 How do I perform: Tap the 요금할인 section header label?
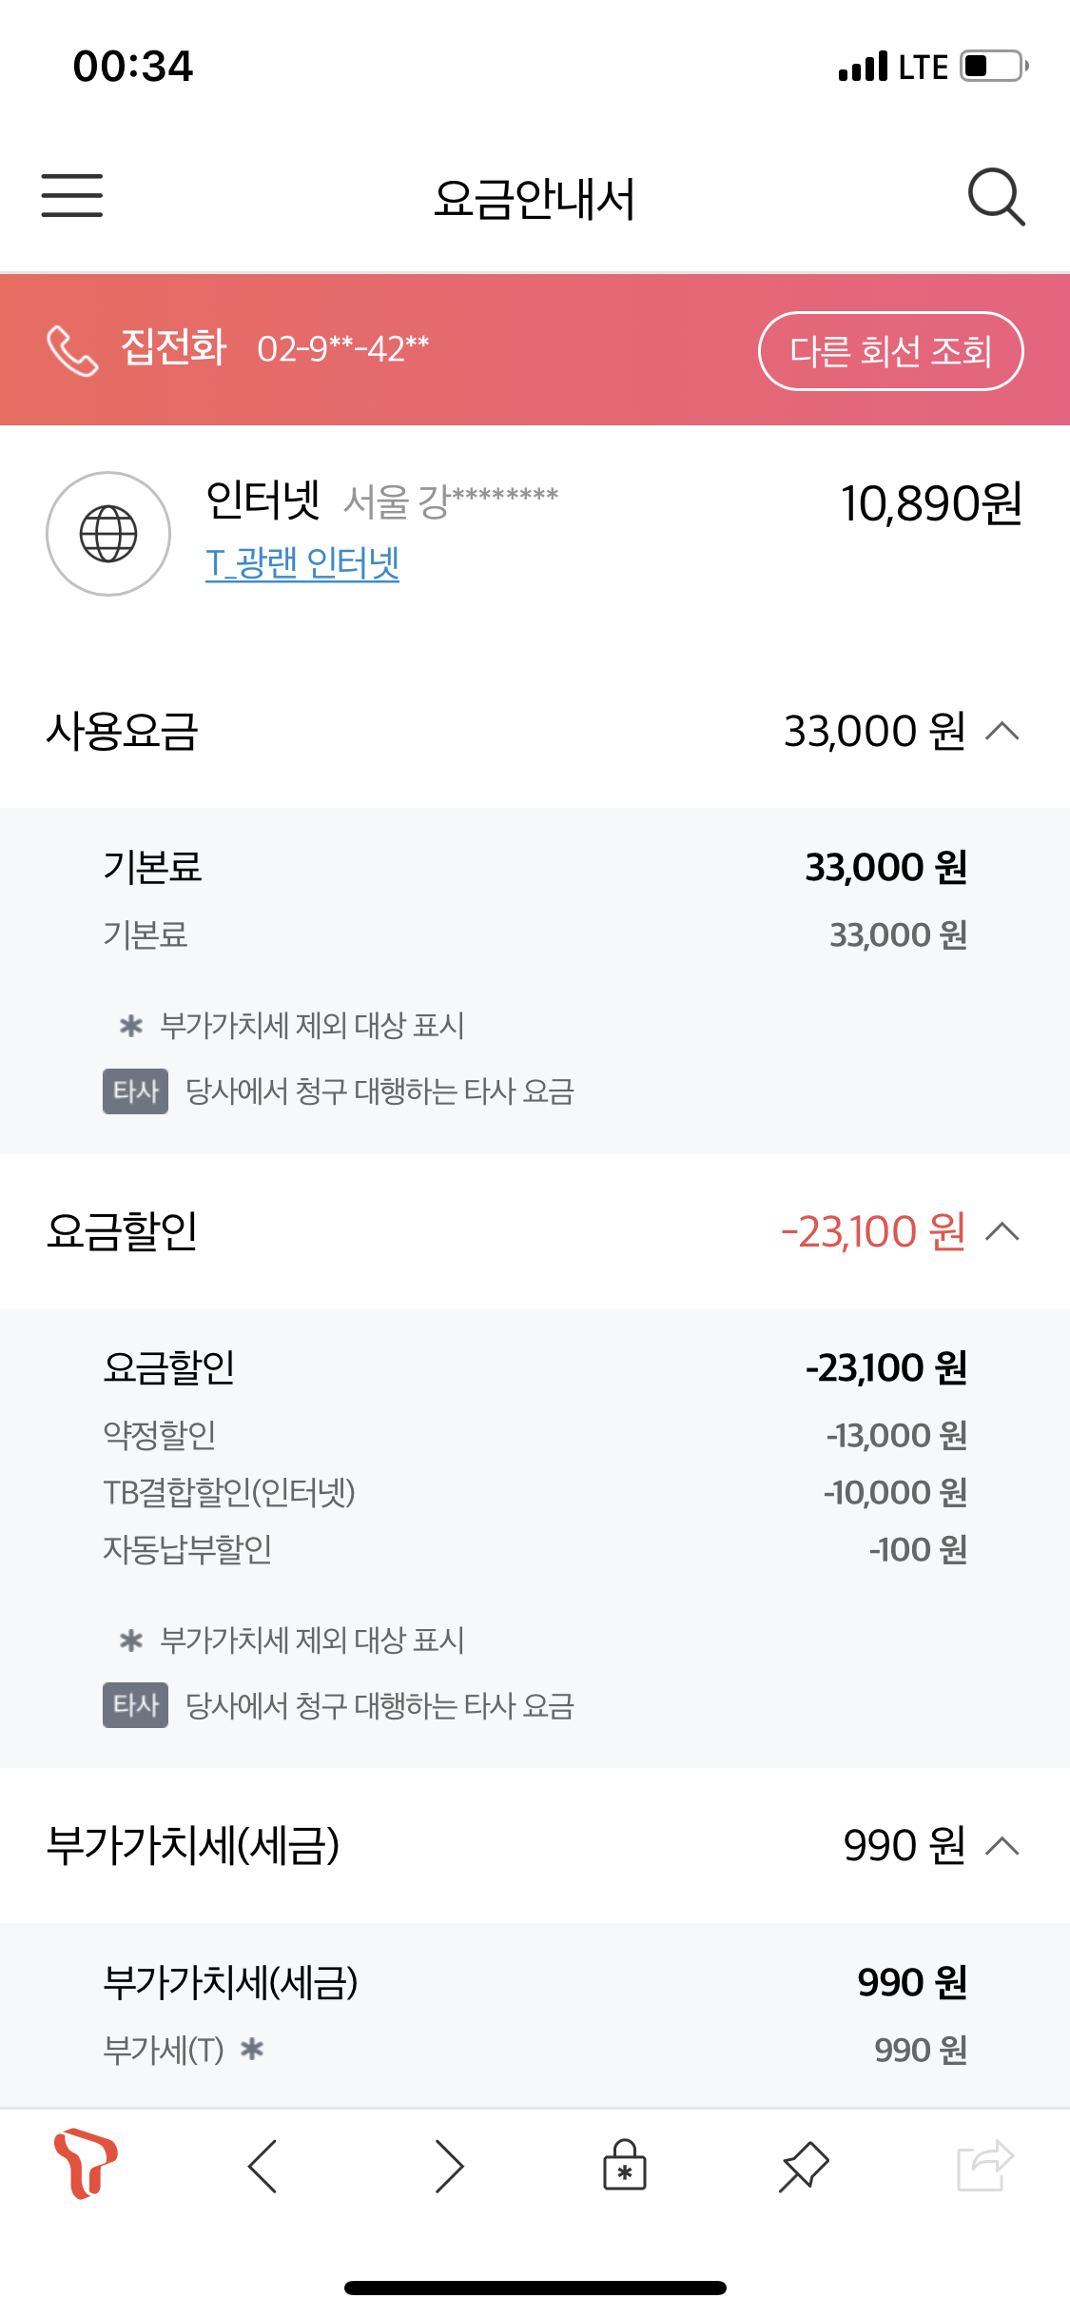tap(123, 1231)
